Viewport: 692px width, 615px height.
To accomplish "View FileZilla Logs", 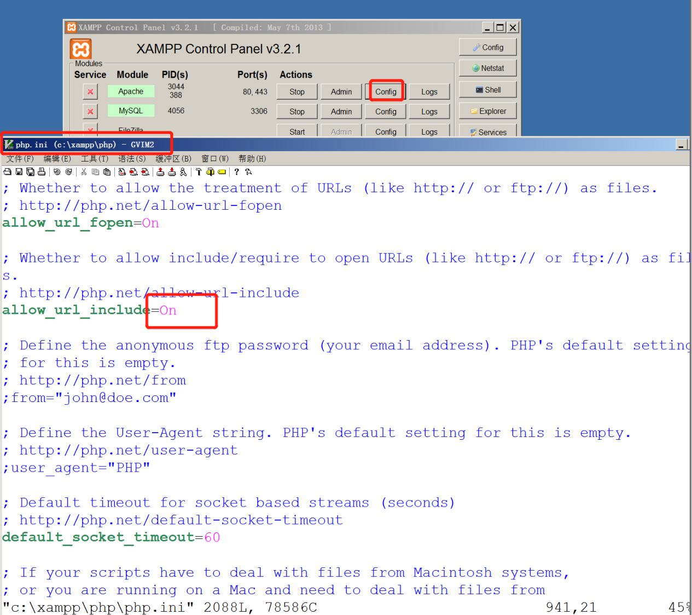I will pos(429,130).
